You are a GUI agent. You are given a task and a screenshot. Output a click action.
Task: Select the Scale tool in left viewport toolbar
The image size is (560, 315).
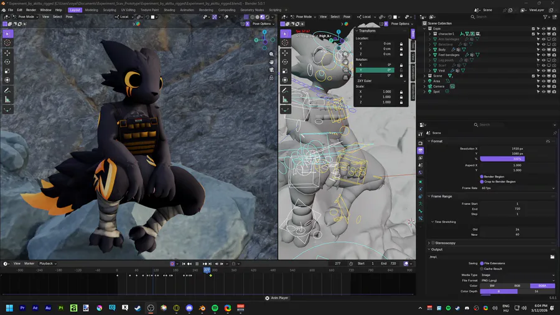click(x=7, y=71)
